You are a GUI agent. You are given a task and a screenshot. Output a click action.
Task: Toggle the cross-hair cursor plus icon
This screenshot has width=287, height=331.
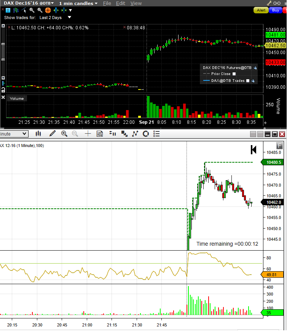(88, 134)
